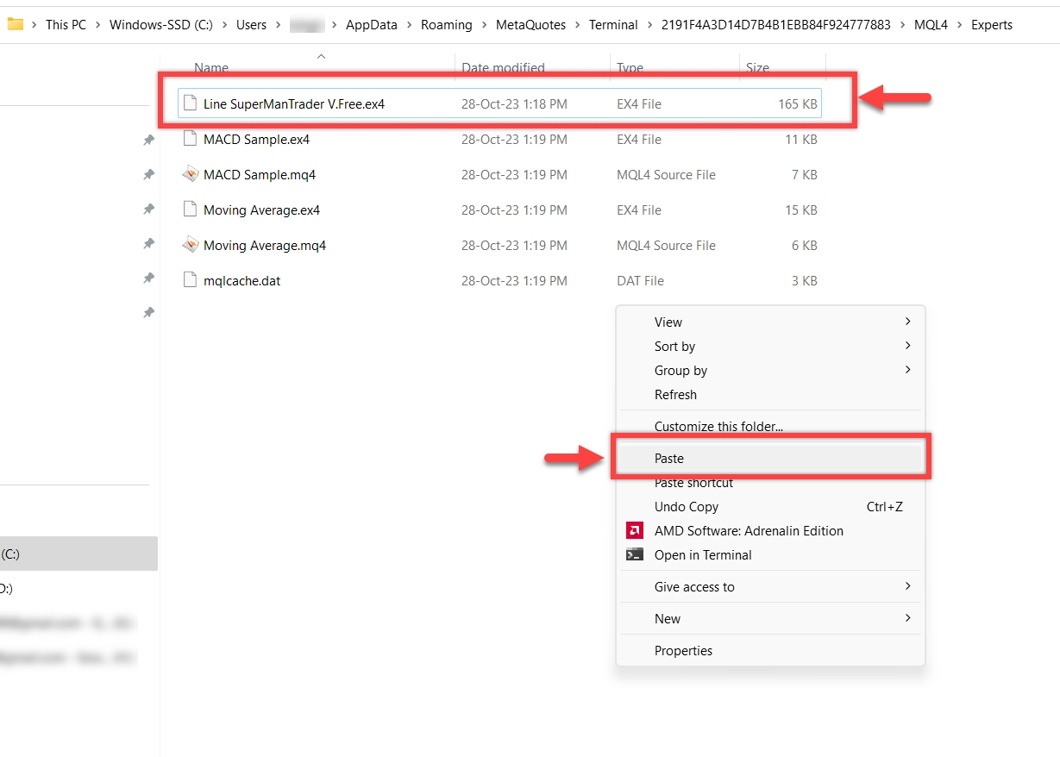Click the Open in Terminal icon
The height and width of the screenshot is (757, 1060).
635,554
